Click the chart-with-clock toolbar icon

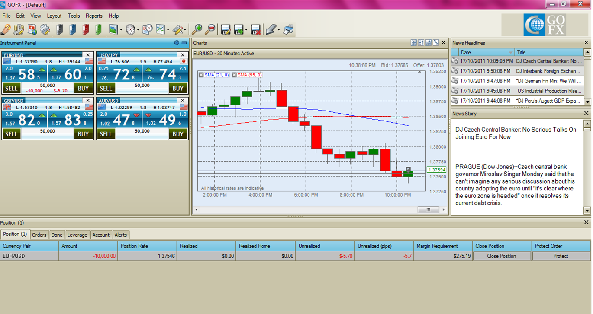[148, 29]
